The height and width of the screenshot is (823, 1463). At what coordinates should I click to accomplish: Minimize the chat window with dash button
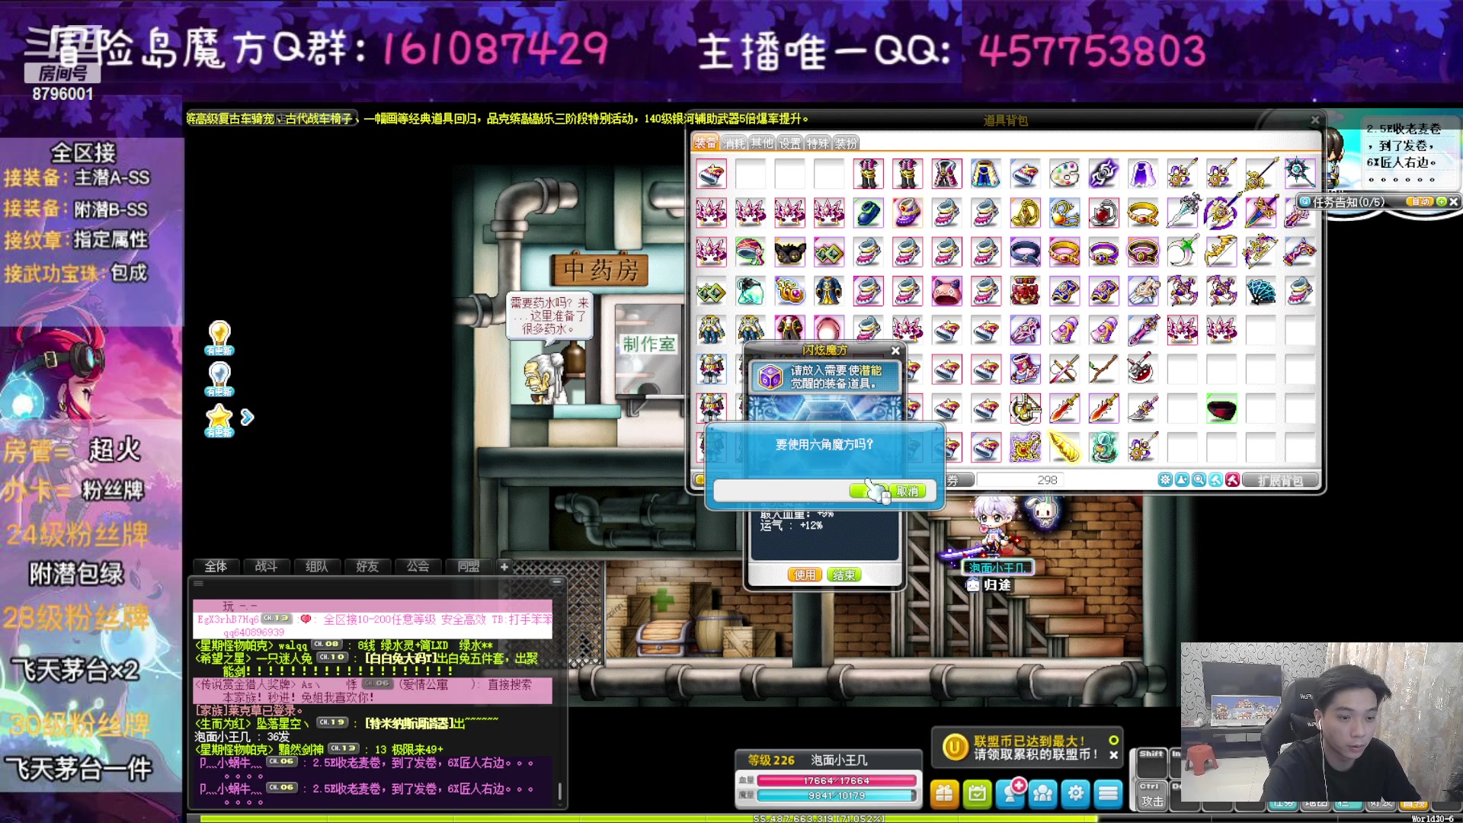click(x=556, y=582)
